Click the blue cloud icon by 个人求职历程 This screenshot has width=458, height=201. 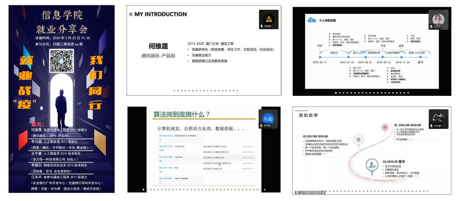(x=311, y=20)
